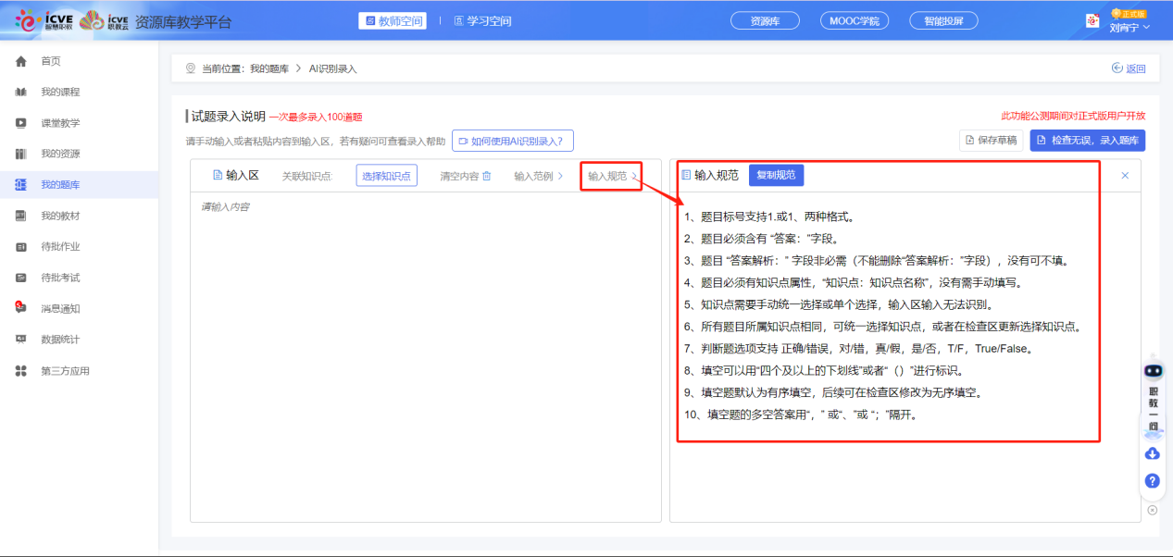The image size is (1173, 557).
Task: Click into the 请输入内容 text area
Action: tap(425, 352)
